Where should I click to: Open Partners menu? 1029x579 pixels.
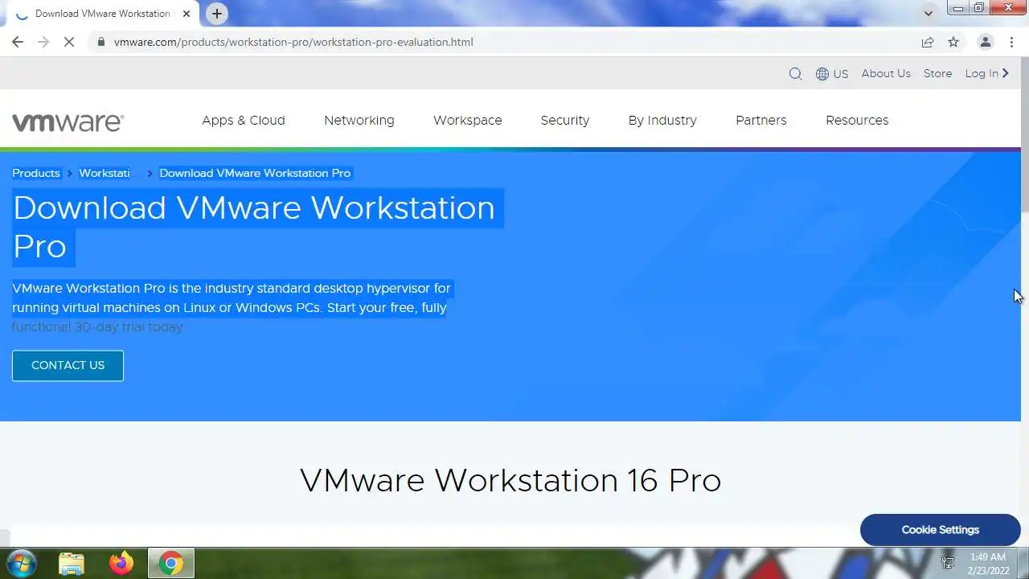tap(761, 121)
